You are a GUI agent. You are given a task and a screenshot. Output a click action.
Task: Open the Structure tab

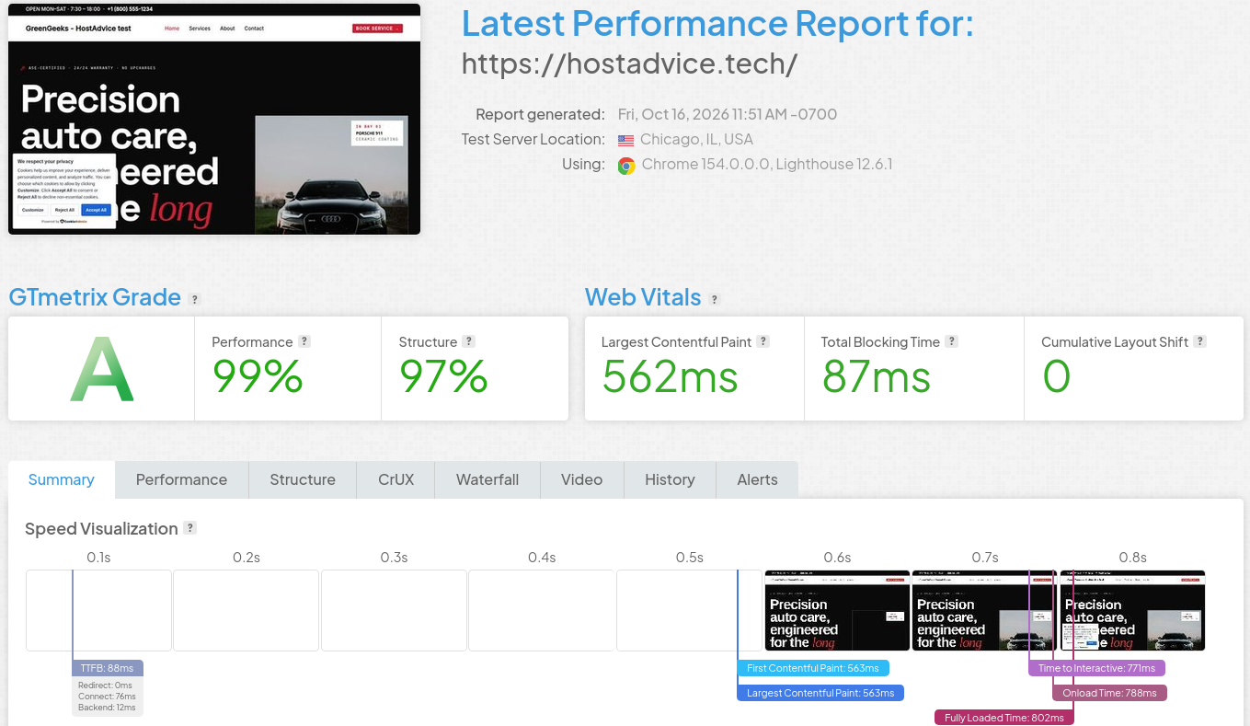click(303, 479)
